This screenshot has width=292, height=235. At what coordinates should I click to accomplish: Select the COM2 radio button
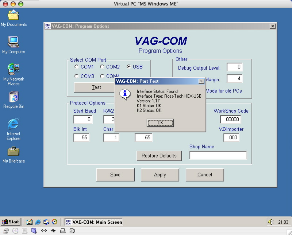coord(102,67)
